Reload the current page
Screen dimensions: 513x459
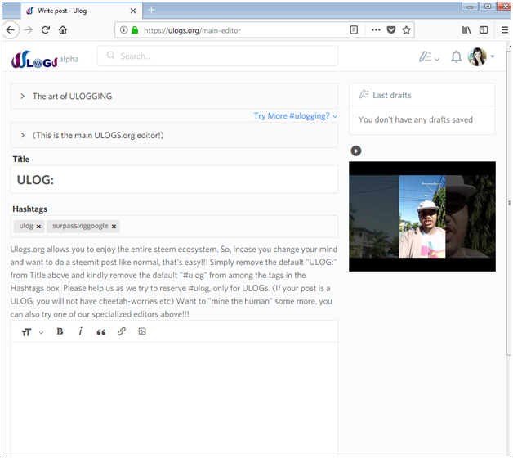tap(46, 30)
